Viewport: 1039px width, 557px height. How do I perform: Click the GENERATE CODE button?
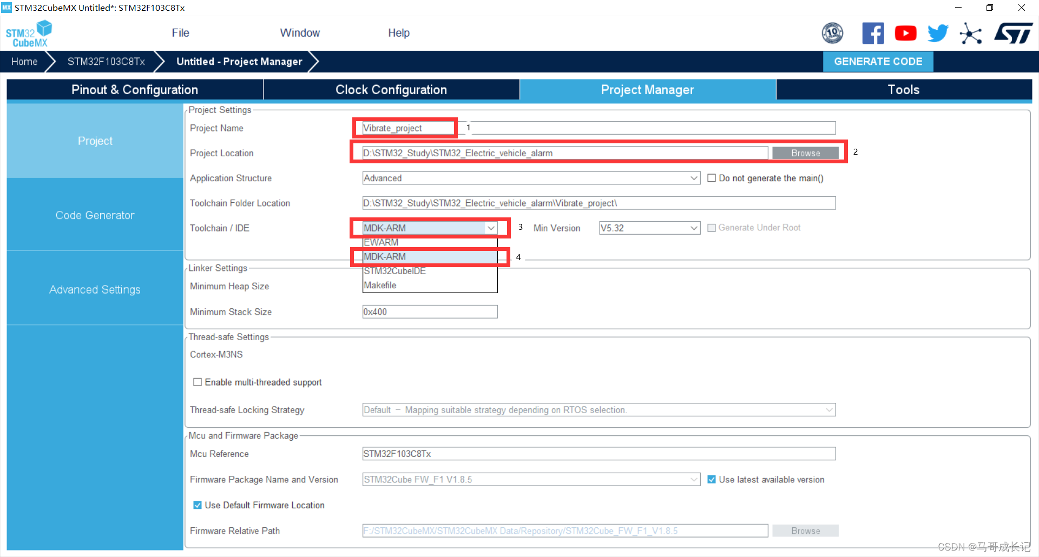point(878,61)
